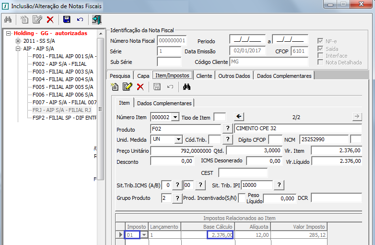
Task: Click the exit door icon in main toolbar
Action: (x=97, y=20)
